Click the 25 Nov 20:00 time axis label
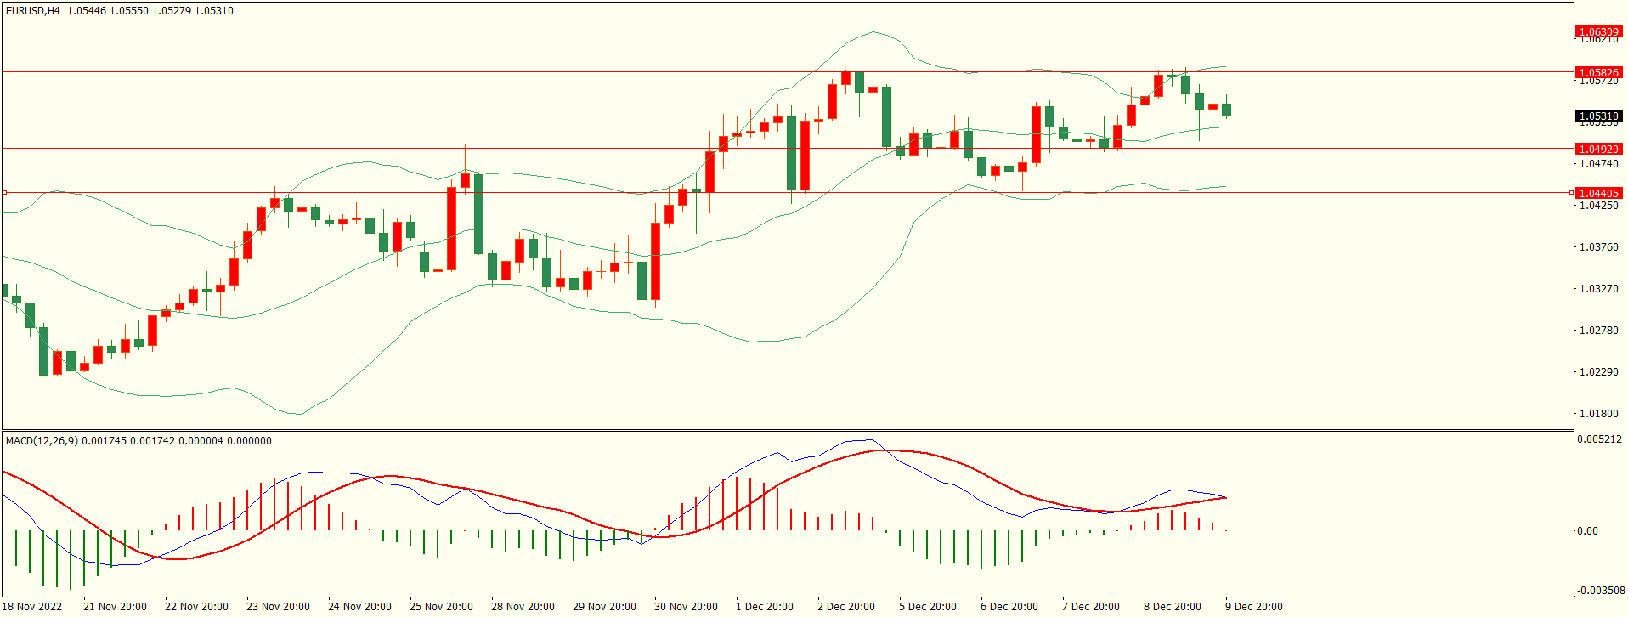Viewport: 1628px width, 617px height. [441, 606]
